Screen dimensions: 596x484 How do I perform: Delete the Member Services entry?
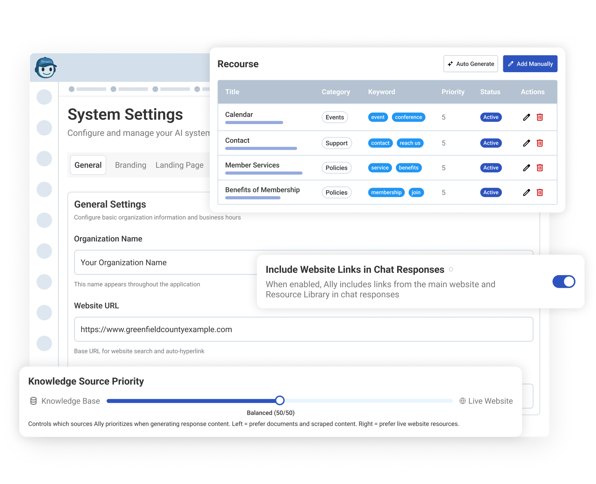pos(540,168)
